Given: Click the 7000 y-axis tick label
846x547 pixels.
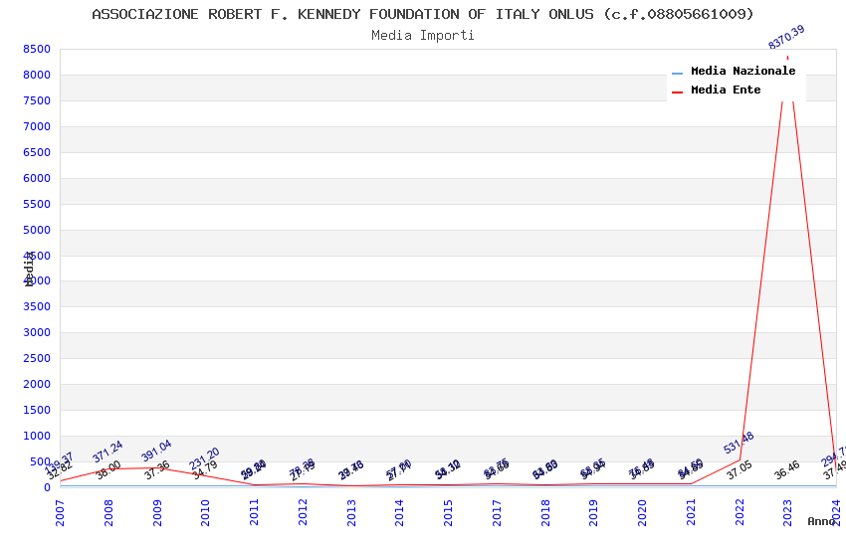Looking at the screenshot, I should click(x=37, y=126).
